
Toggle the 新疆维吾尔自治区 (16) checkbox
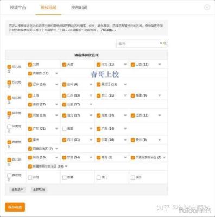(30, 167)
